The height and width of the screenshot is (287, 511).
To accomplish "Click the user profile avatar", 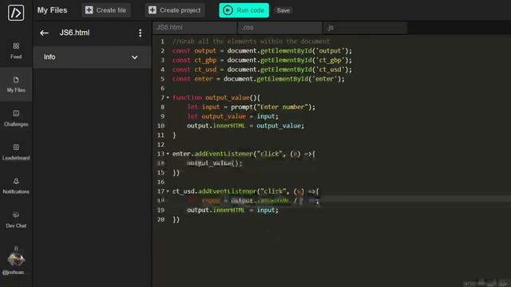I will [16, 260].
